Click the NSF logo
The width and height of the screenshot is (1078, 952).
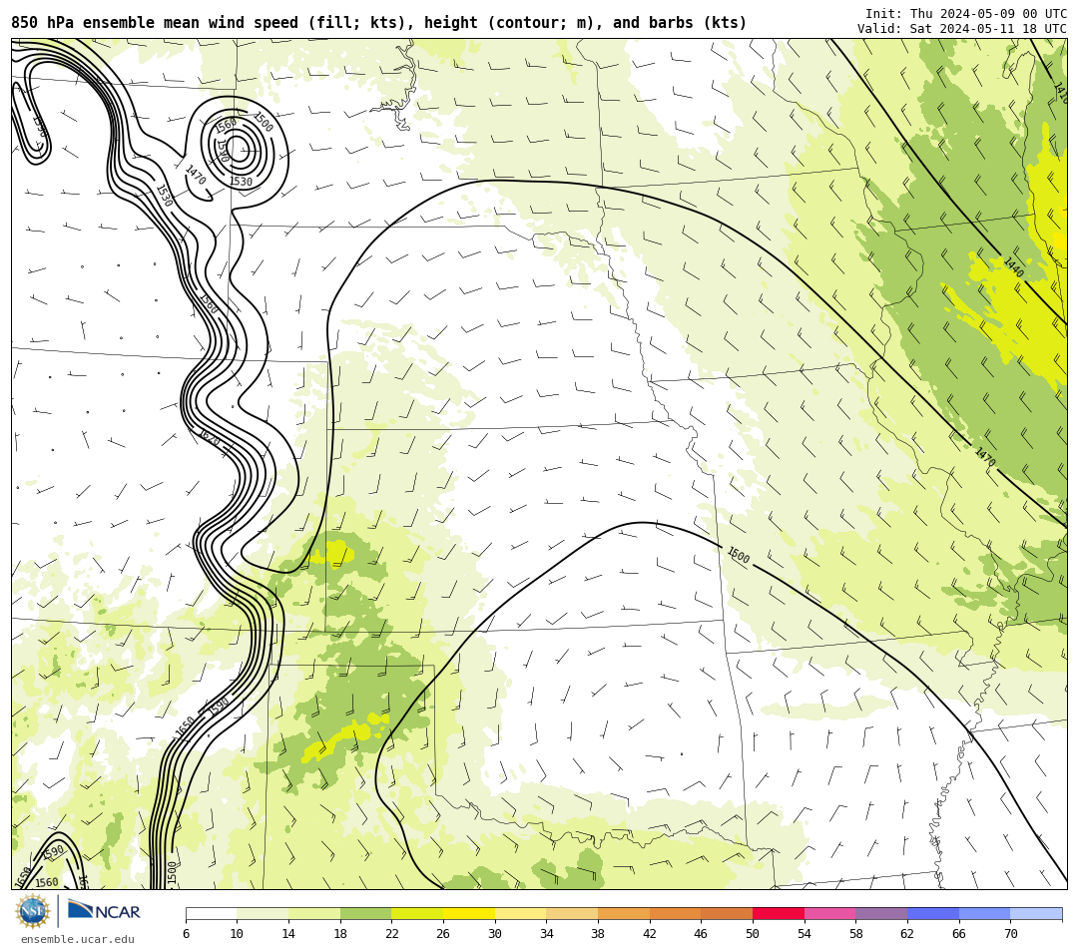[32, 911]
